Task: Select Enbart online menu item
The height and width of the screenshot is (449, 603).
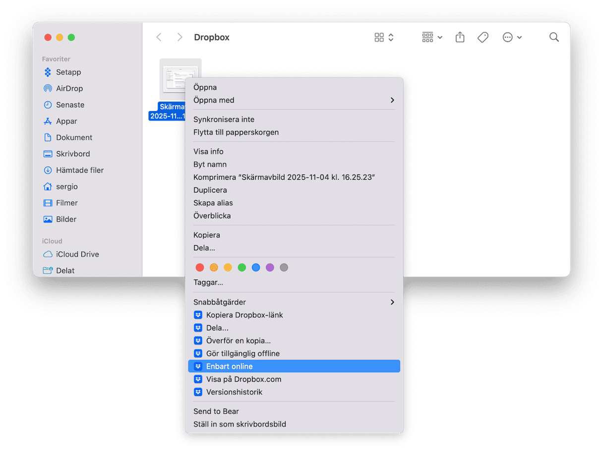Action: coord(229,366)
